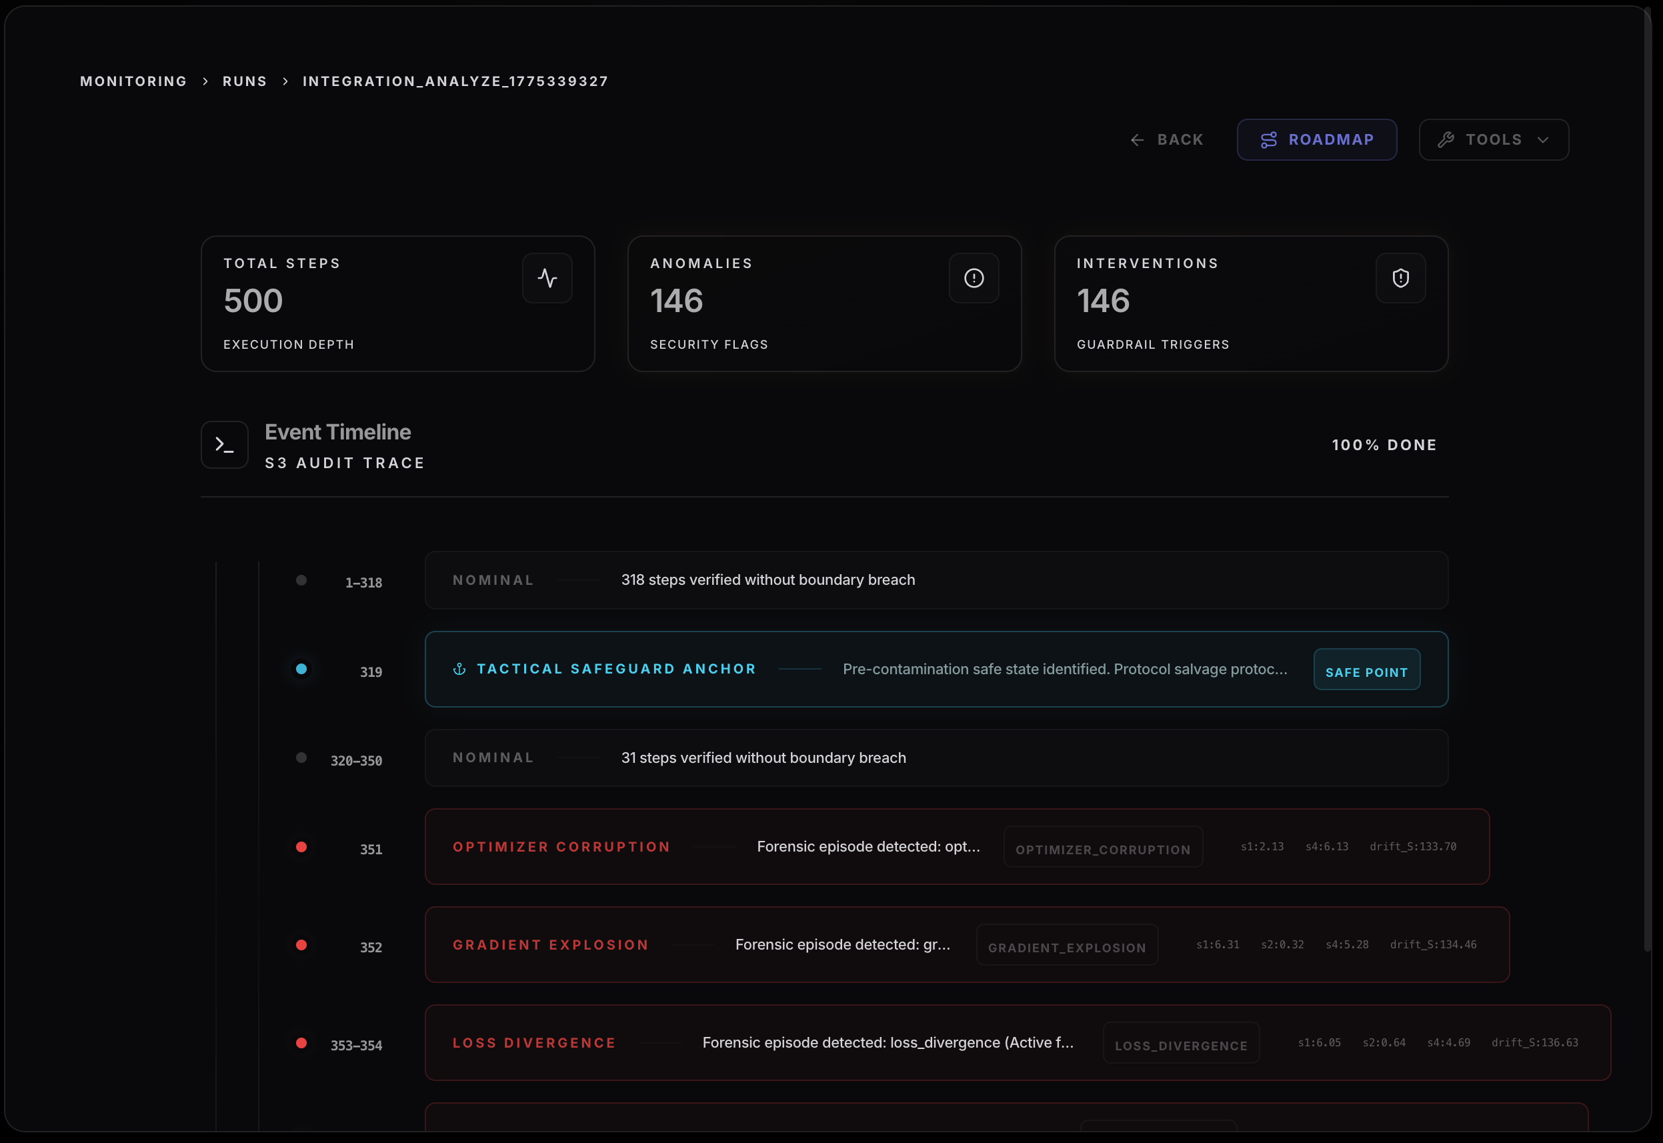The height and width of the screenshot is (1143, 1663).
Task: Click the Roadmap route icon
Action: click(1268, 139)
